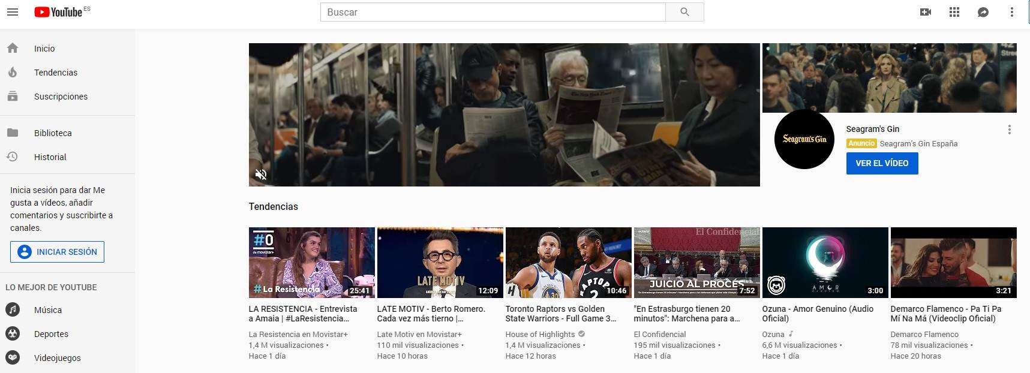Open the create video camera icon
Viewport: 1030px width, 373px height.
point(926,12)
